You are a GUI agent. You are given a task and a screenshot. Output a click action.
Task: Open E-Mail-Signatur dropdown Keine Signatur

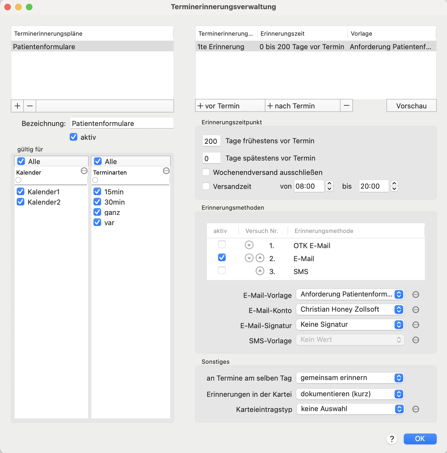(350, 325)
